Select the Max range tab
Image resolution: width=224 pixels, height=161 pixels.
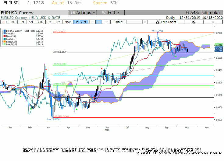point(68,22)
